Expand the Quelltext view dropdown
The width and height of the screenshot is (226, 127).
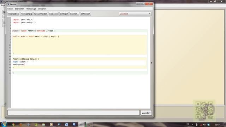coord(135,14)
